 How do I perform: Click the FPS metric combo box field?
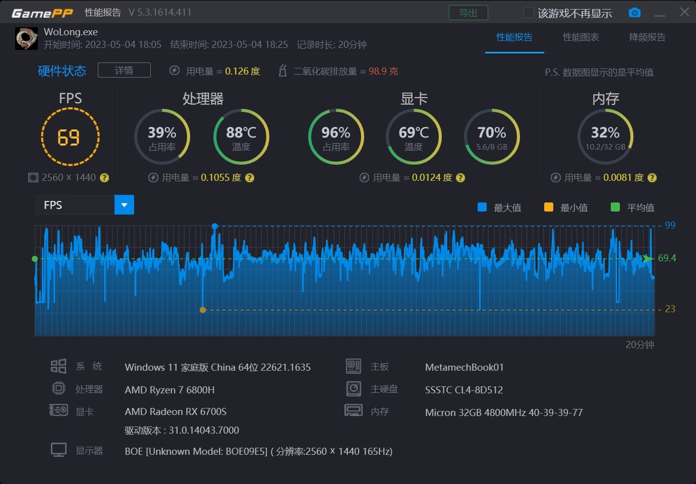[85, 205]
